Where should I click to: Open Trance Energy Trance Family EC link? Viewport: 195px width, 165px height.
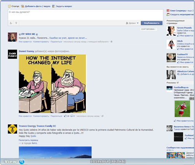click(37, 126)
